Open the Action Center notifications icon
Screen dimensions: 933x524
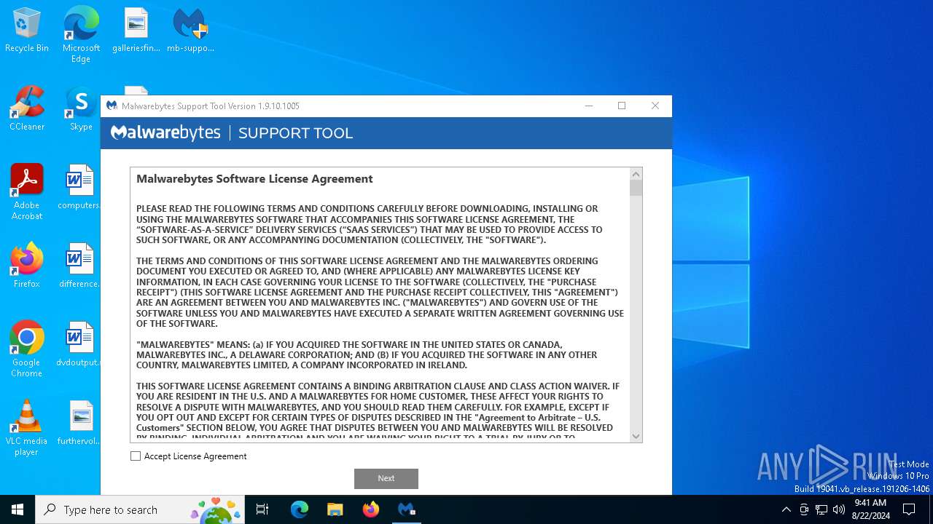tap(909, 509)
